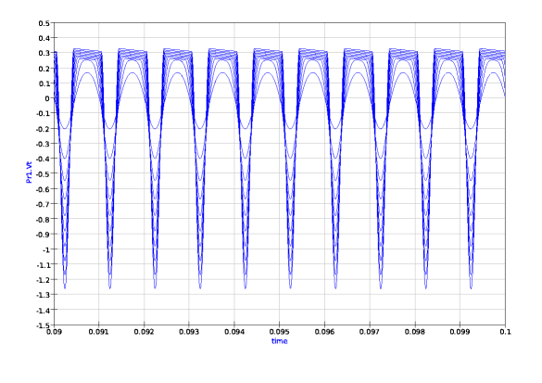The height and width of the screenshot is (383, 542).
Task: Select the y-axis tick label -0.5
Action: [x=43, y=174]
